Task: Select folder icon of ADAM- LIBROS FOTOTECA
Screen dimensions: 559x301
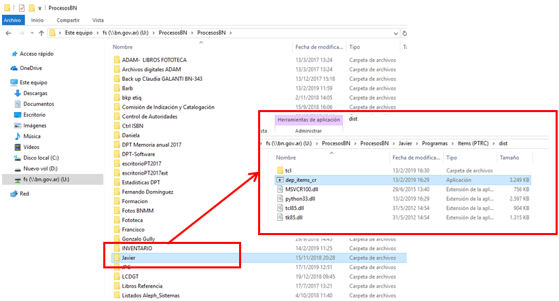Action: (x=117, y=60)
